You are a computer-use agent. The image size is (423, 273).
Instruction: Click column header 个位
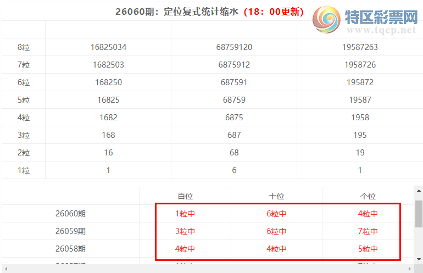368,196
